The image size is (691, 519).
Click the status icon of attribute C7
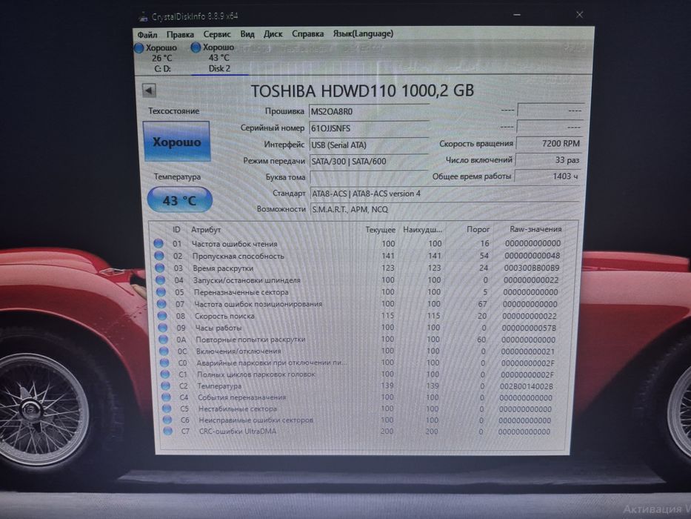168,432
